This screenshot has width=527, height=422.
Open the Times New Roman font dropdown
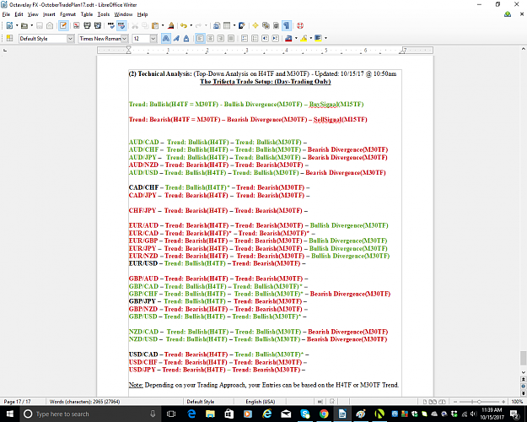[124, 39]
